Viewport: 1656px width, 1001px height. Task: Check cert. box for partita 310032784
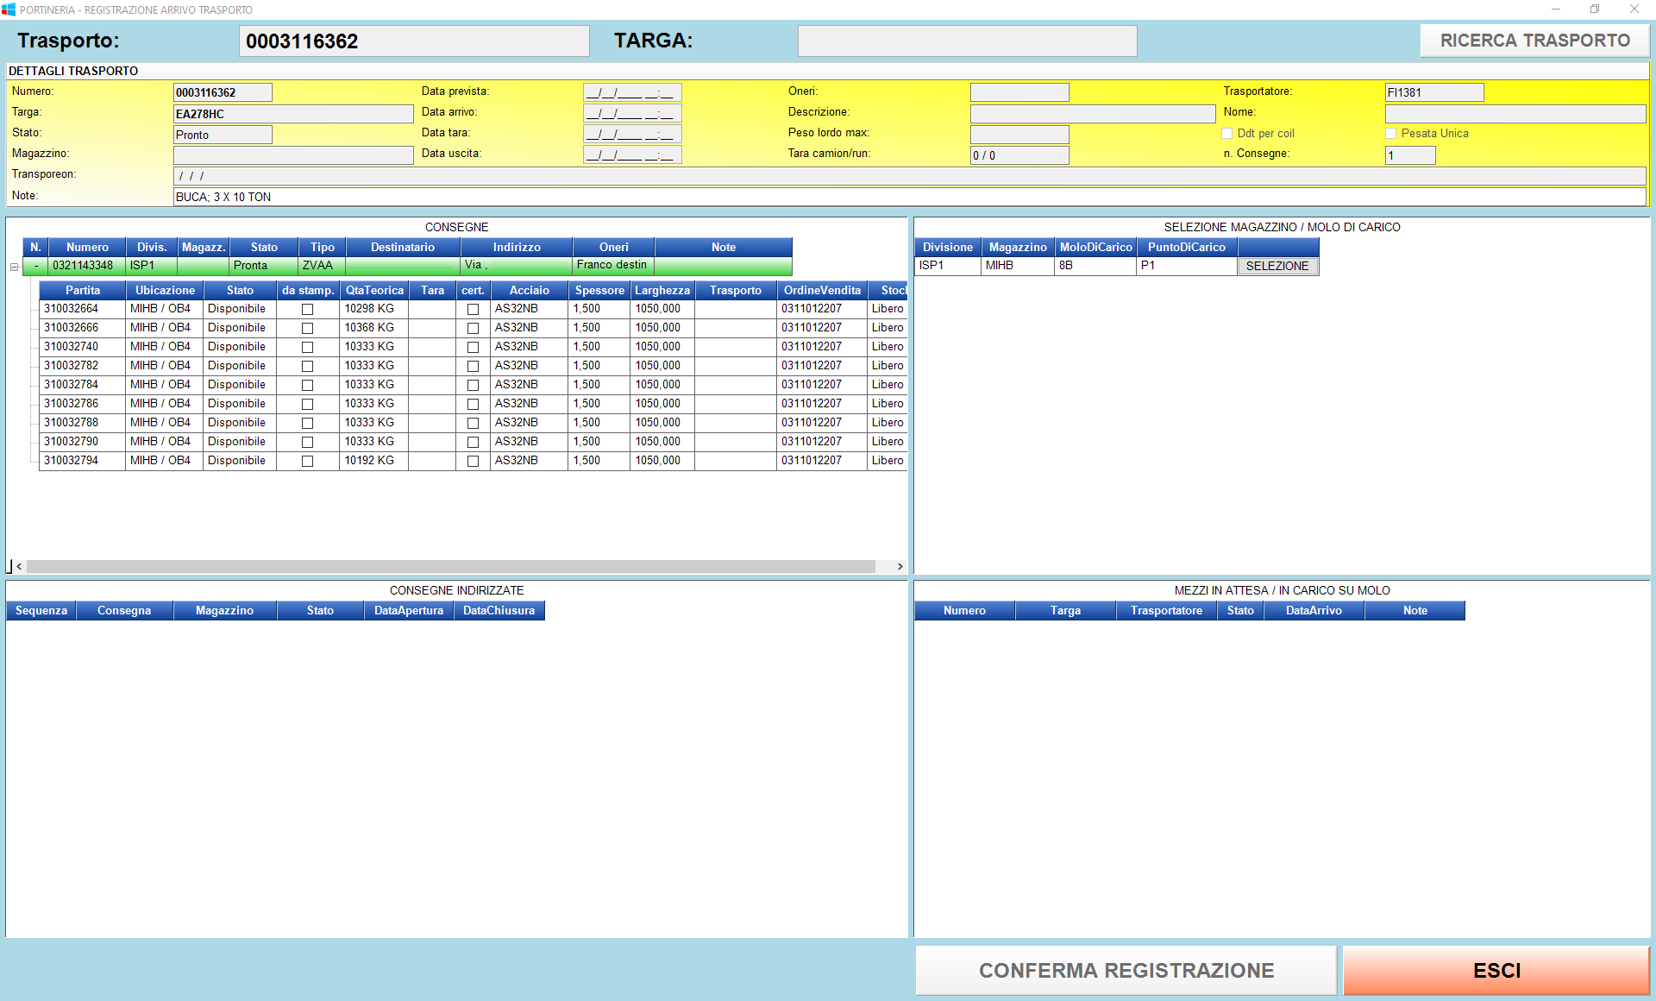[473, 385]
